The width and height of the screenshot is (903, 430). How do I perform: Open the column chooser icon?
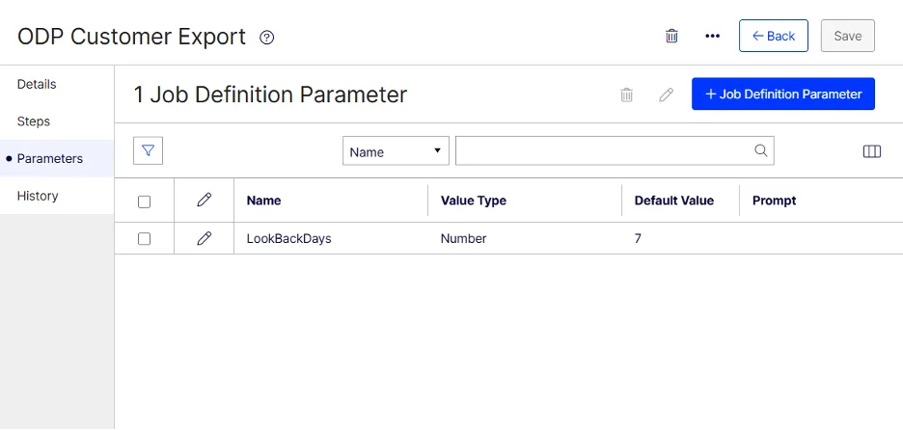tap(872, 151)
